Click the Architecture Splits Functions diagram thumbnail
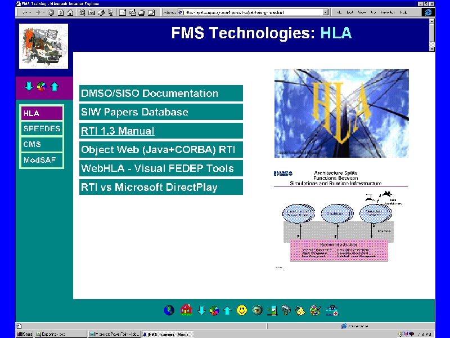 [x=341, y=220]
